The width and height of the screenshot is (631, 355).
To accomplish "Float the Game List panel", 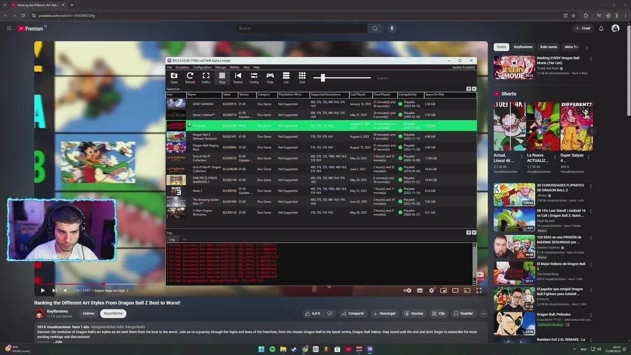I will pos(468,89).
